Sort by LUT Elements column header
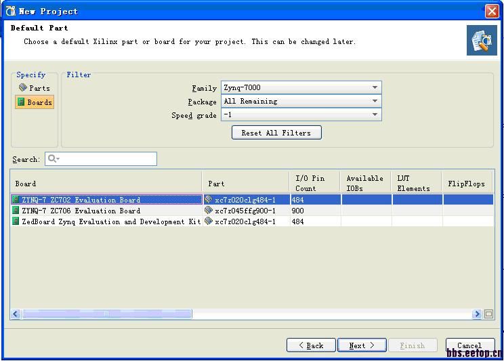 click(x=417, y=184)
